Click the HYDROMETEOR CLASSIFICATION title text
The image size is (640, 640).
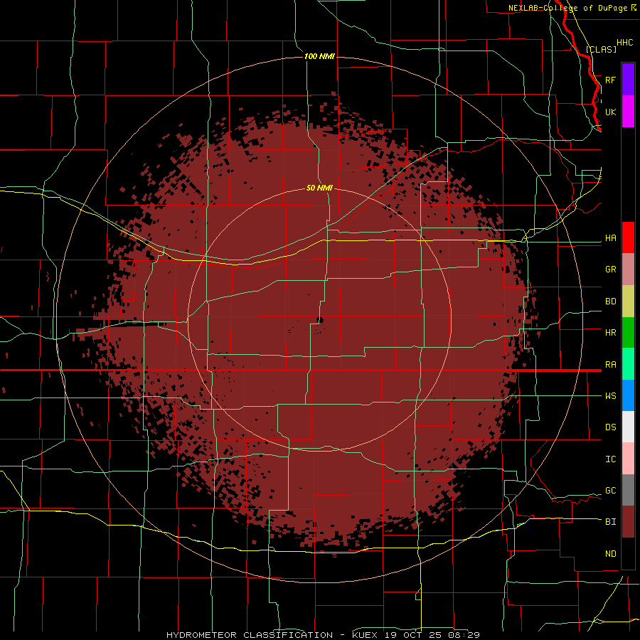pyautogui.click(x=250, y=635)
